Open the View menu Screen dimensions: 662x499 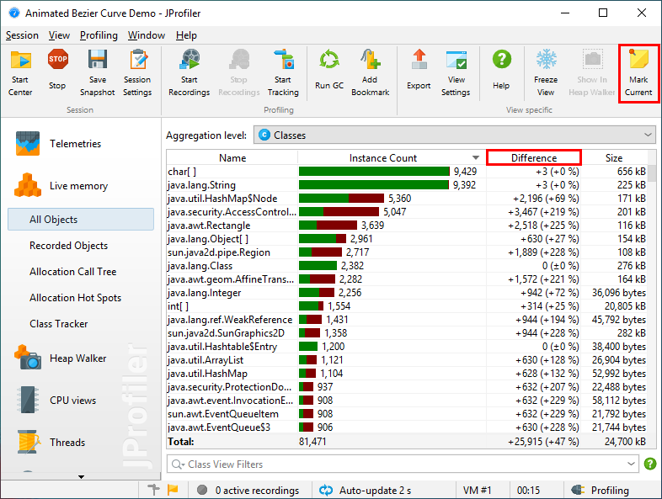[59, 35]
